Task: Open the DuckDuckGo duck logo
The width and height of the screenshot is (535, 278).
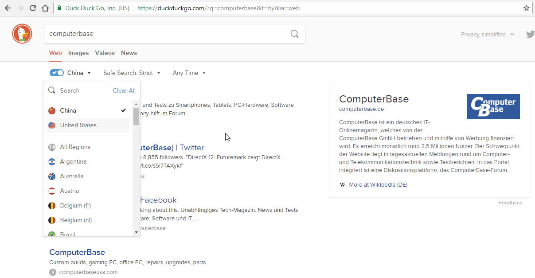Action: pos(22,34)
